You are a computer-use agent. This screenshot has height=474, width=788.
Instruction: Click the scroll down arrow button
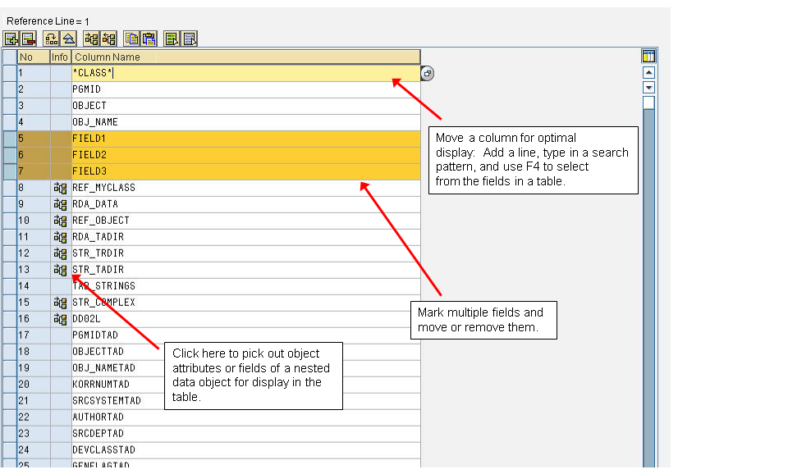pyautogui.click(x=648, y=87)
